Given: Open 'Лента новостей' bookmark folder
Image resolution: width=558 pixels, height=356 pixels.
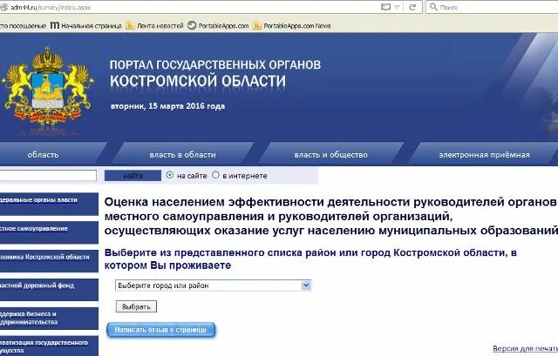Looking at the screenshot, I should click(155, 25).
